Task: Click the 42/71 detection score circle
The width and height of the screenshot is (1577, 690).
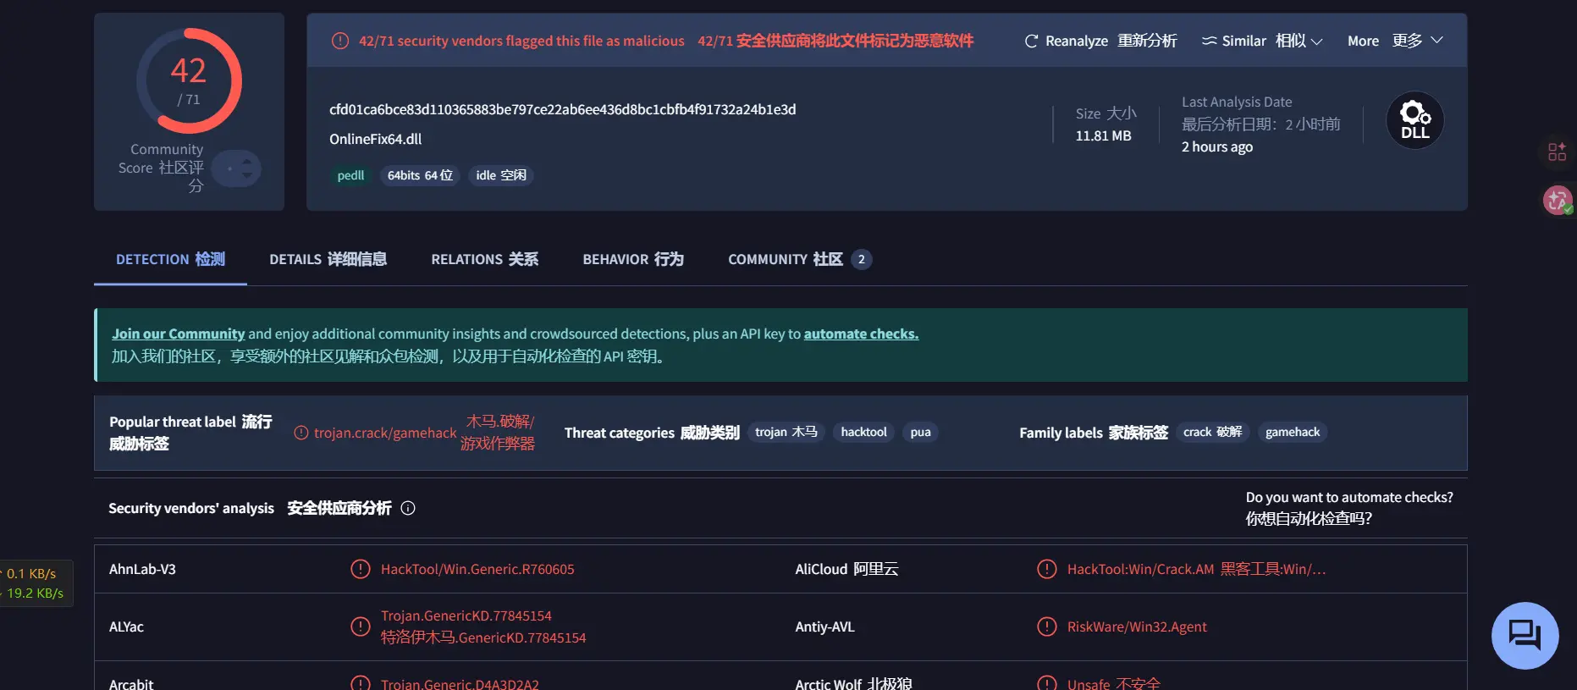Action: [x=189, y=80]
